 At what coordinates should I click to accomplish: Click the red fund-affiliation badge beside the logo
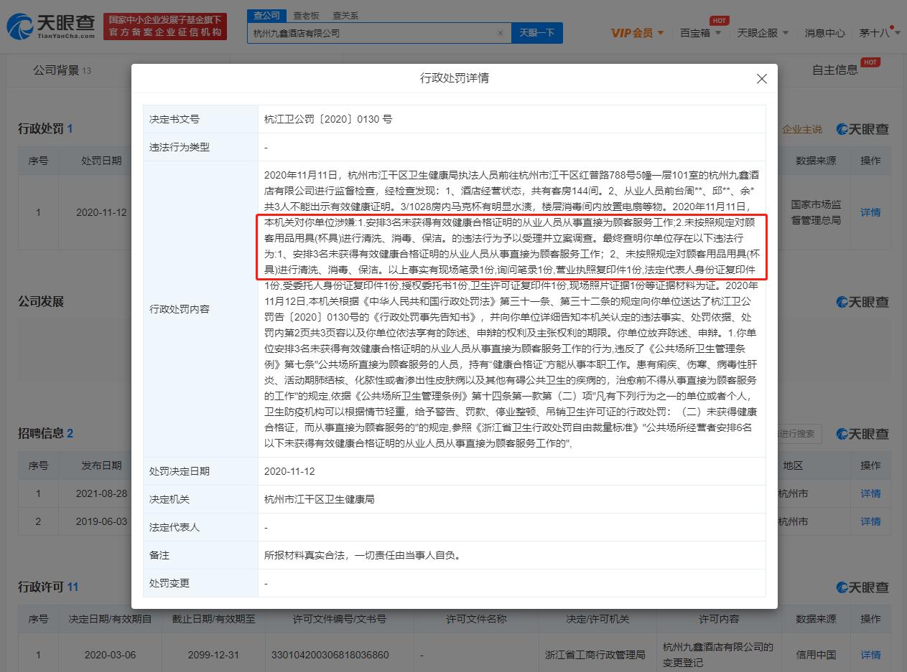point(165,25)
